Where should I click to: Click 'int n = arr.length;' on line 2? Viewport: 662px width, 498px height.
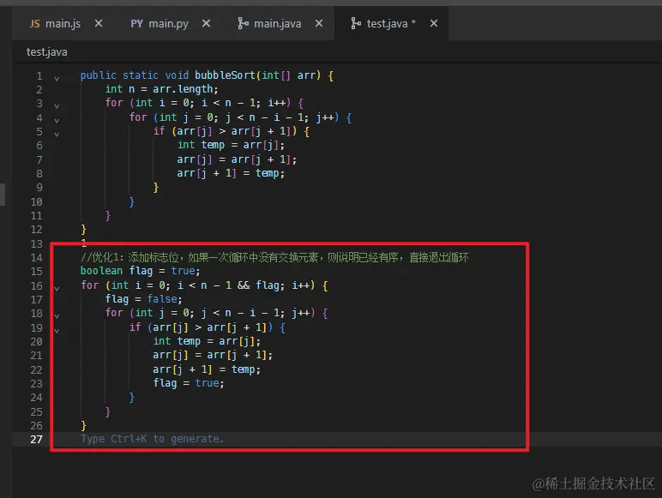[x=162, y=89]
